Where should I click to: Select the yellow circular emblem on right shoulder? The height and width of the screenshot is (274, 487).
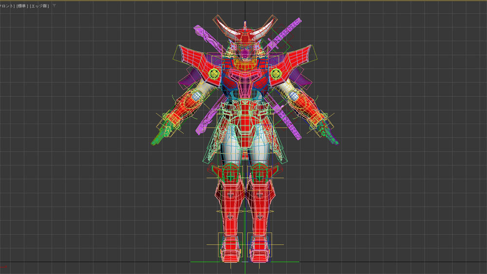pos(277,73)
